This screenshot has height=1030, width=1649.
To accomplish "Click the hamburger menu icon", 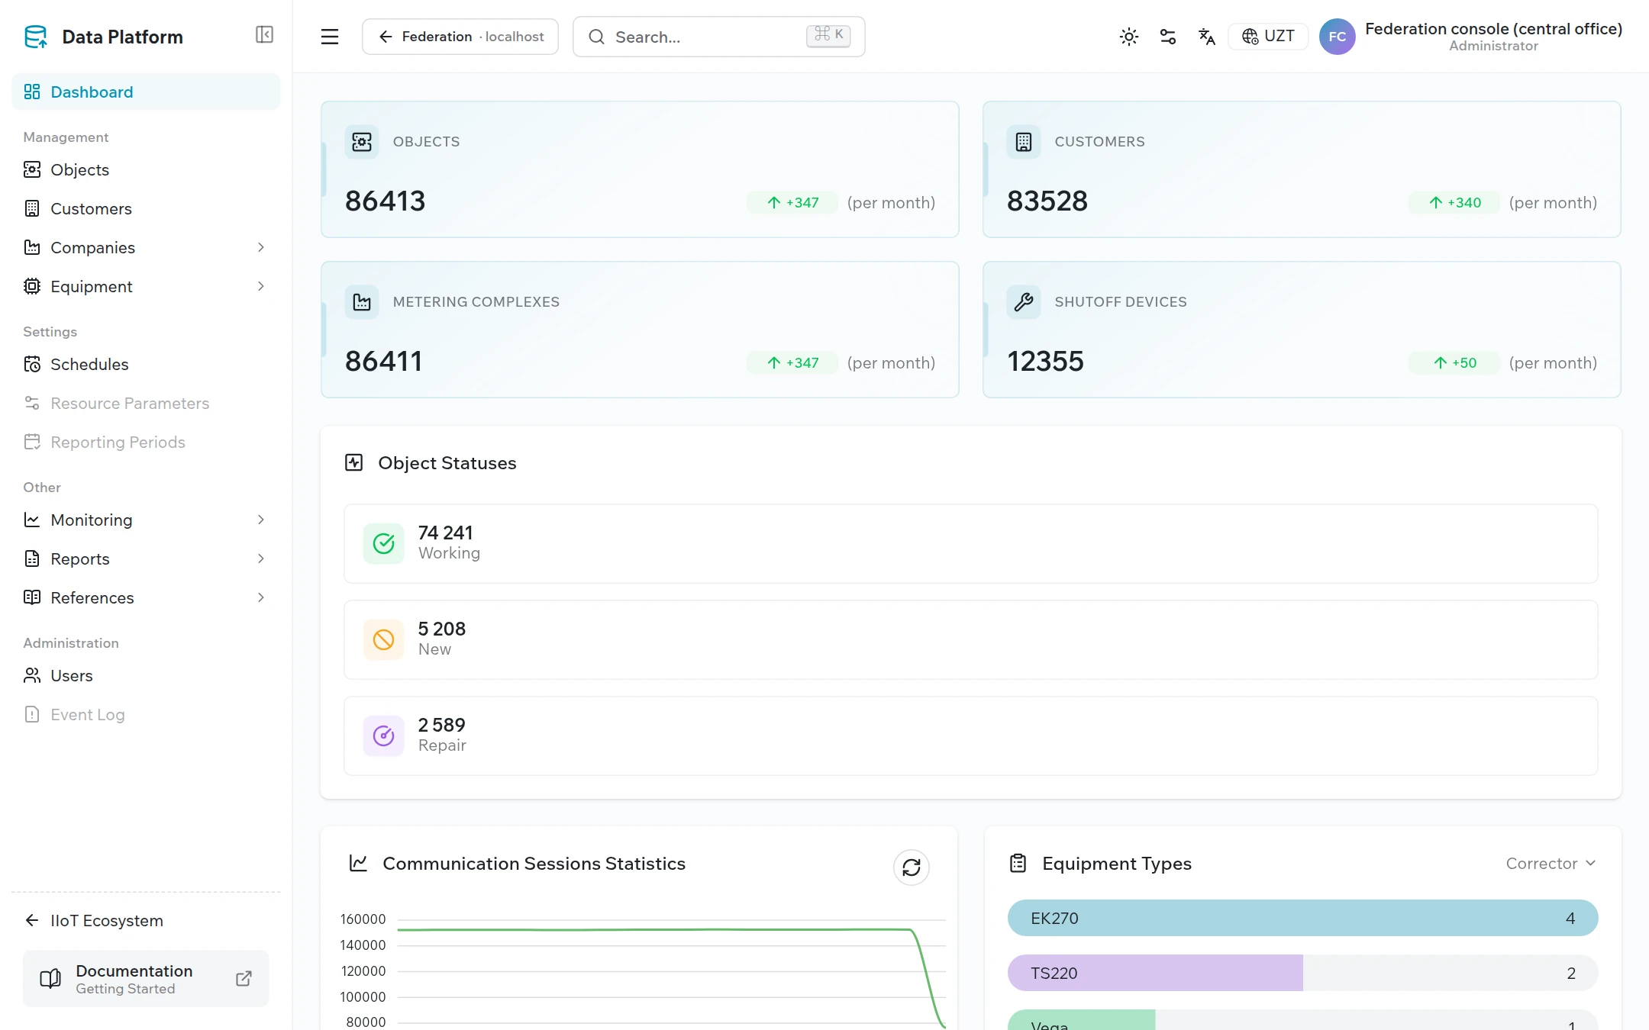I will click(x=330, y=37).
